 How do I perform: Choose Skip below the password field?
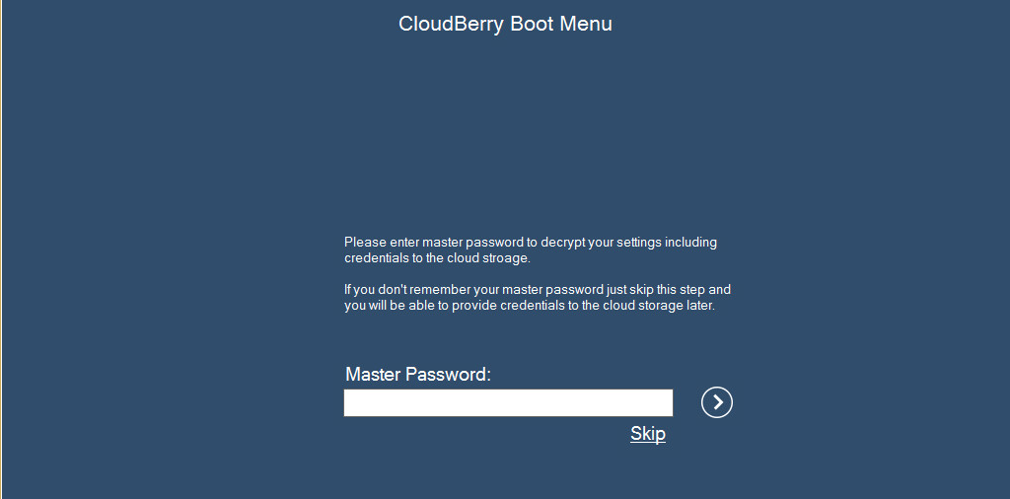pyautogui.click(x=647, y=434)
